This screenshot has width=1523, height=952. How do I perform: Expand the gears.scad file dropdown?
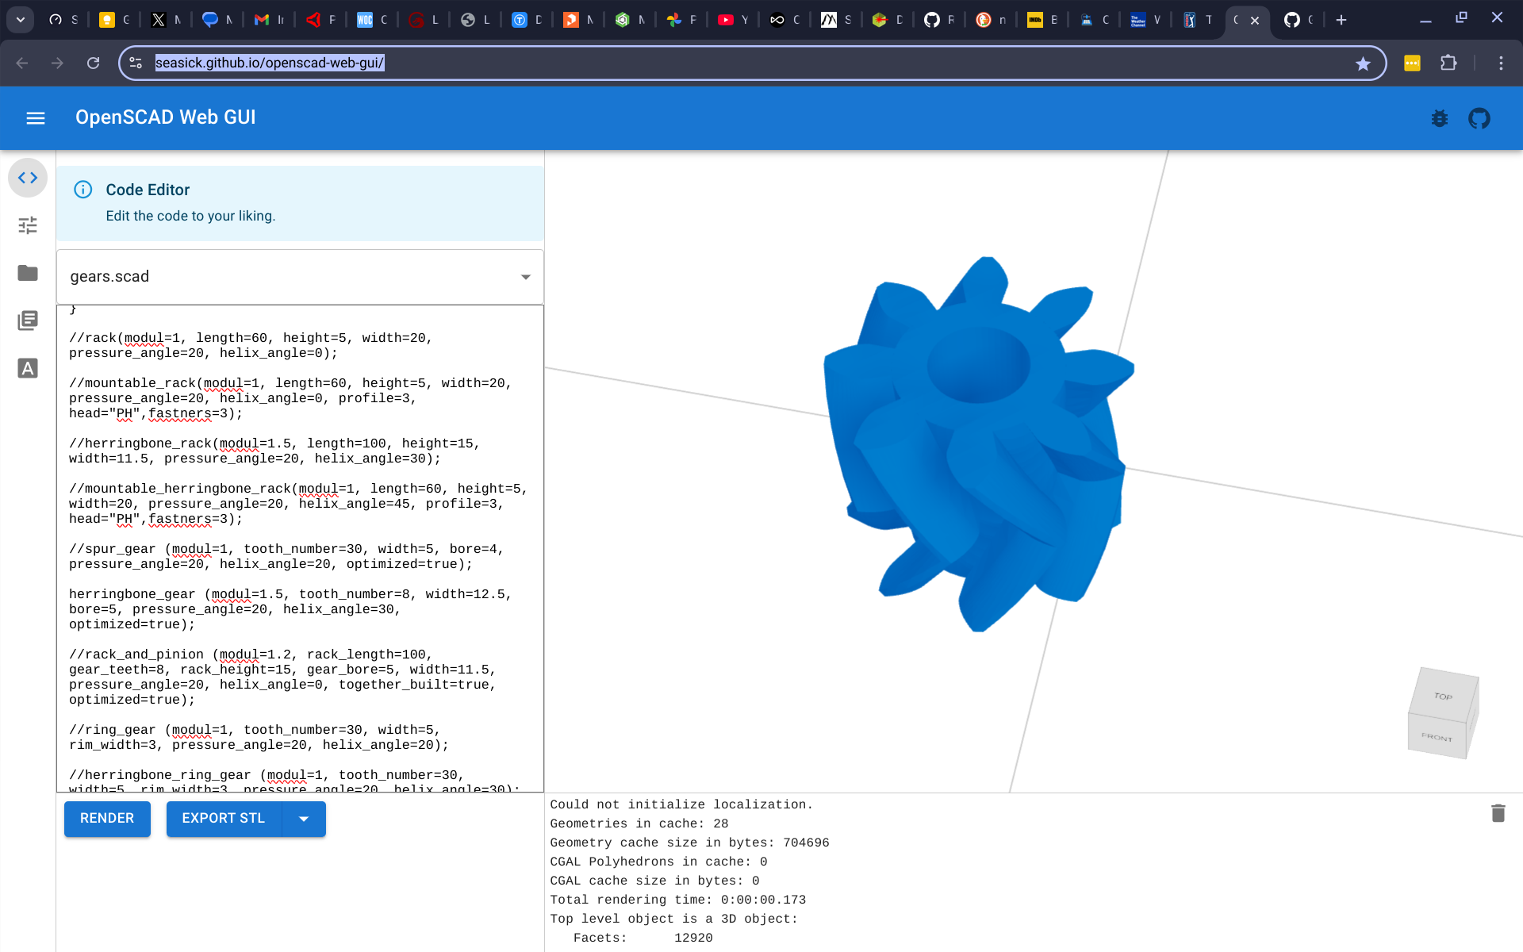[525, 277]
